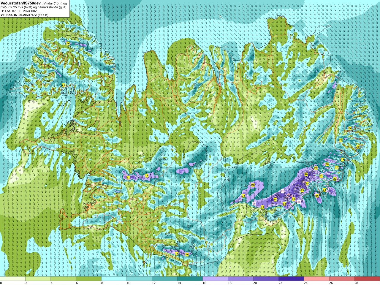Viewport: 380px width, 285px height.
Task: Click the '22' legend scale label
Action: (x=280, y=283)
